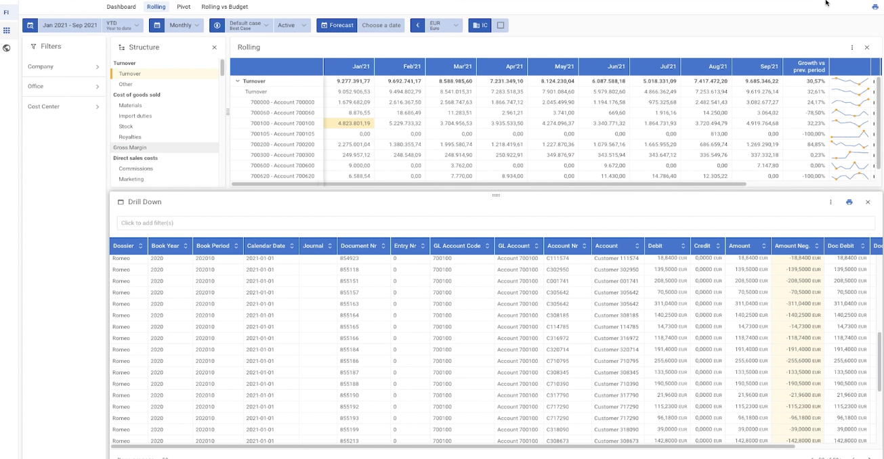
Task: Open Rolling panel more options menu
Action: click(x=851, y=47)
